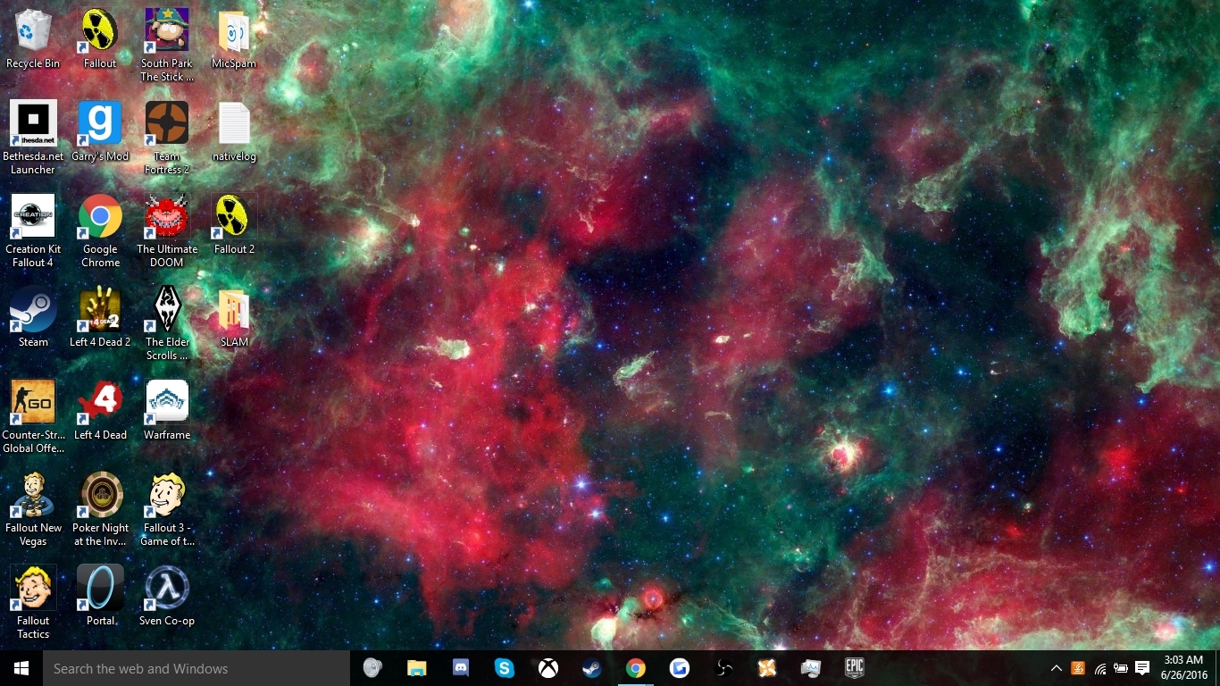Open the clock and date flyout

tap(1183, 668)
